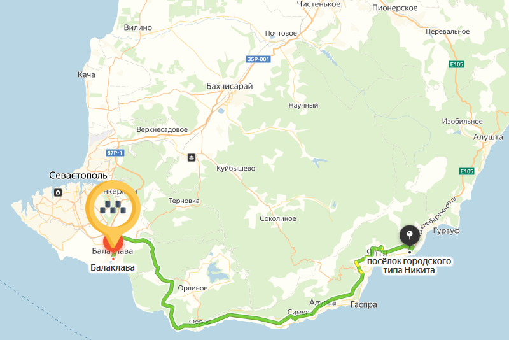Click the briefcase icon near Куйбышево

192,158
